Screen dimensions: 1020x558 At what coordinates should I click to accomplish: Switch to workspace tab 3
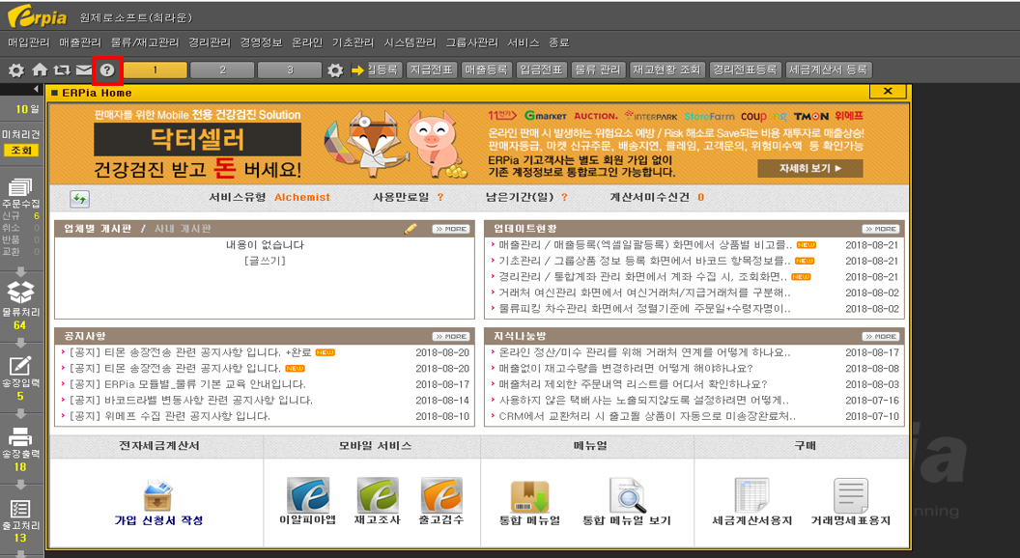[x=290, y=70]
